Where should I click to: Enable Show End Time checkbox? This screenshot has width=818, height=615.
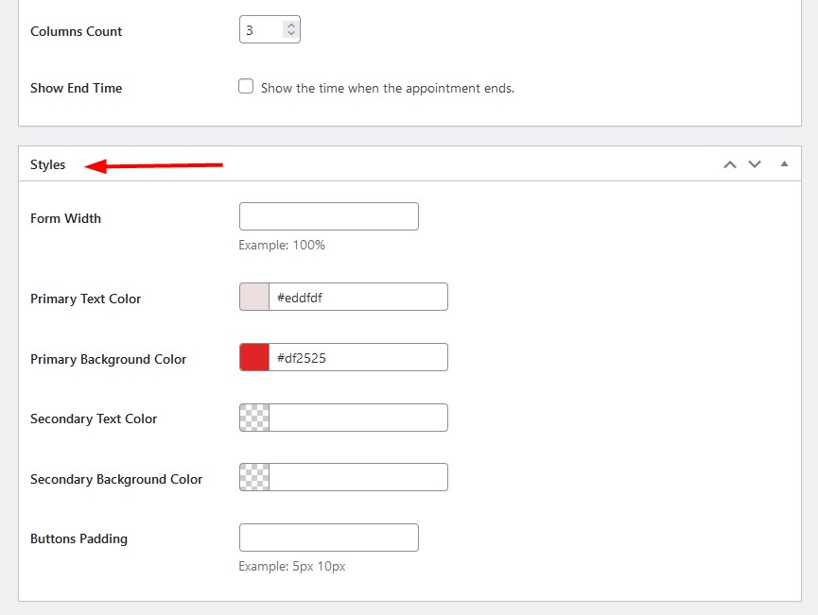(x=246, y=86)
